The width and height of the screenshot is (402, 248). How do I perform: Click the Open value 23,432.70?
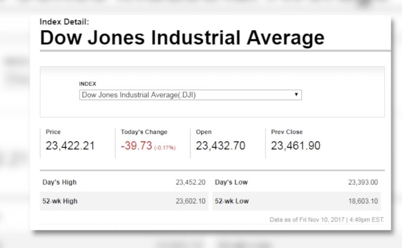coord(220,146)
